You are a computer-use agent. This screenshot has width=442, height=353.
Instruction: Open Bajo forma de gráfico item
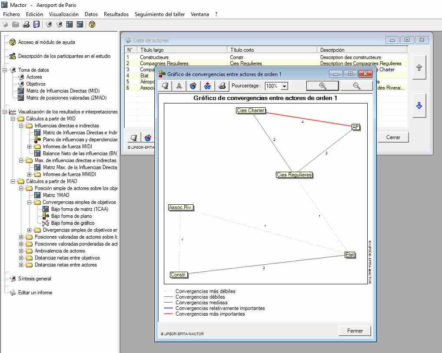pos(73,223)
